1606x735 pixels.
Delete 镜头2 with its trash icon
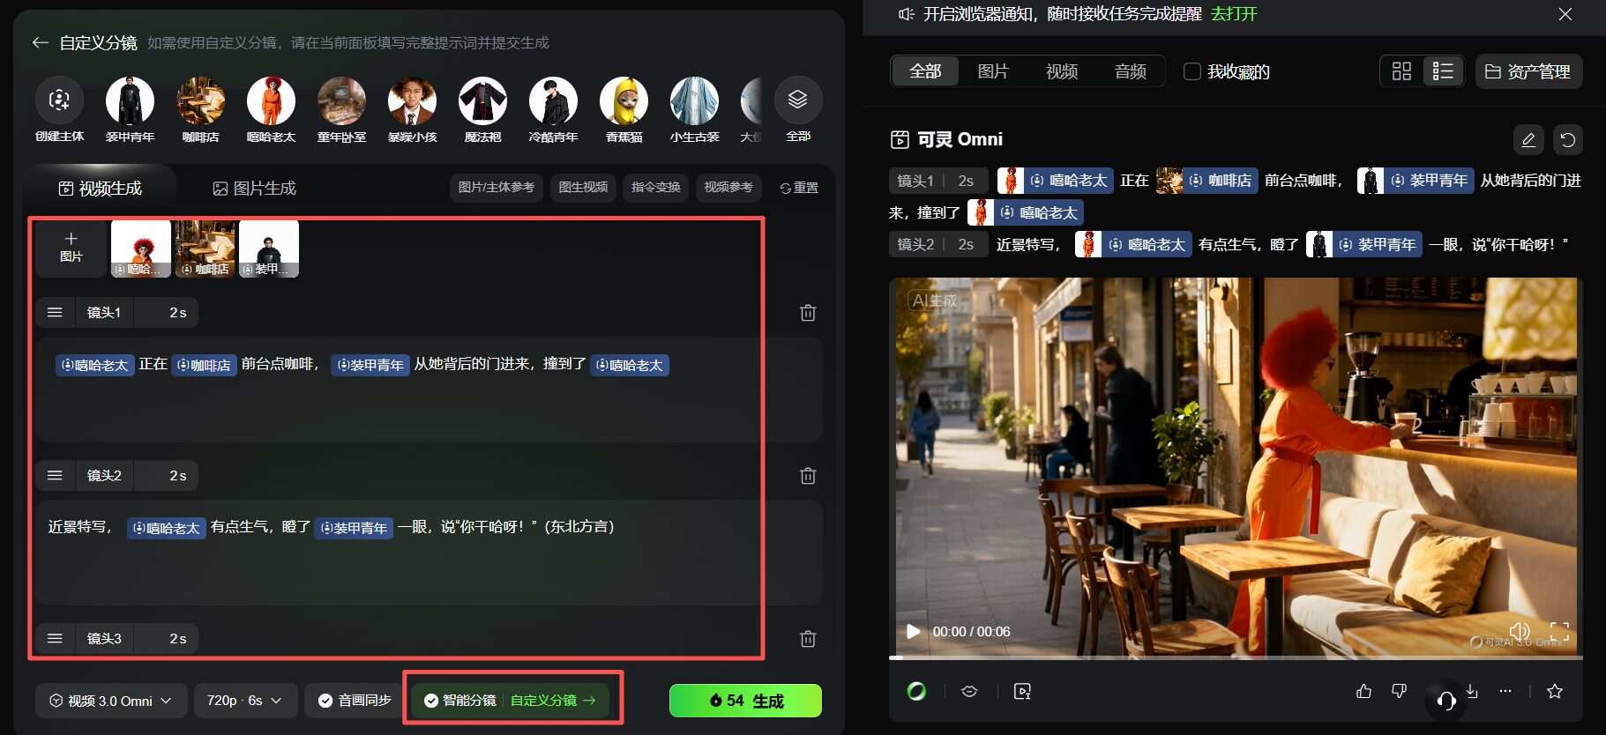point(808,476)
